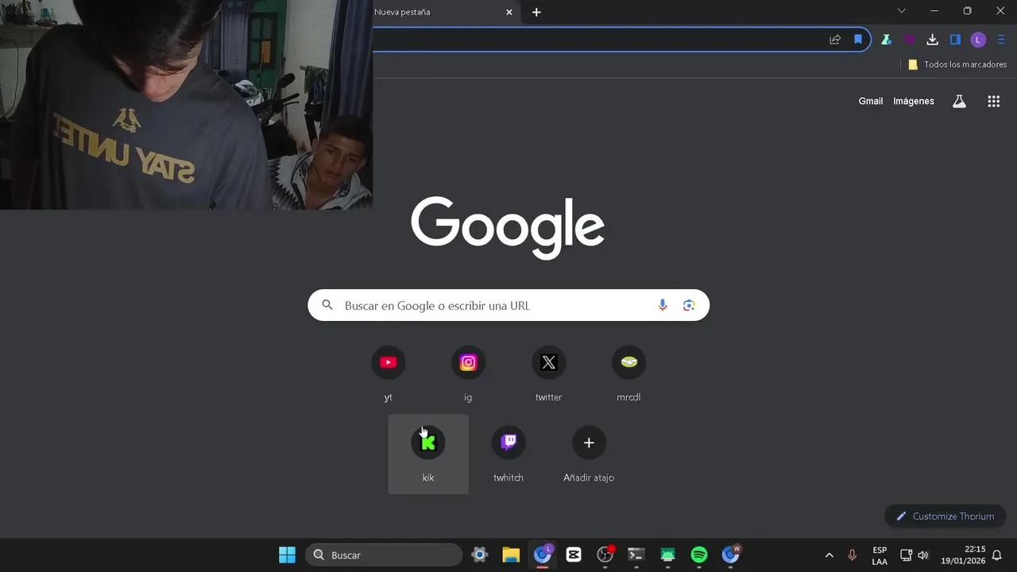This screenshot has width=1017, height=572.
Task: Open OBS Studio from the taskbar
Action: tap(605, 555)
